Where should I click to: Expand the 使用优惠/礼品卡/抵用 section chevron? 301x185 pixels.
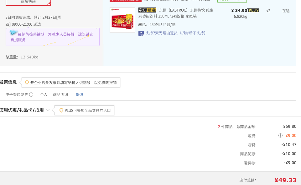click(x=48, y=110)
